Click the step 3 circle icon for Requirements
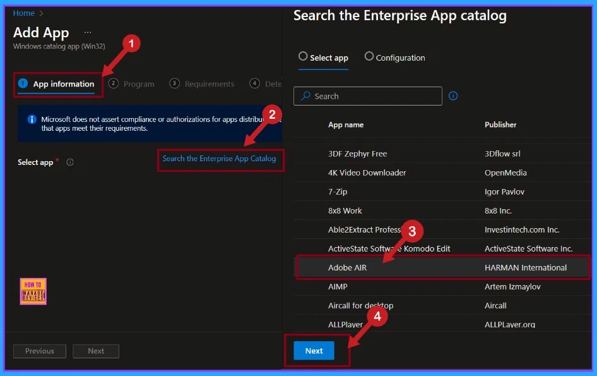The height and width of the screenshot is (376, 597). (174, 83)
